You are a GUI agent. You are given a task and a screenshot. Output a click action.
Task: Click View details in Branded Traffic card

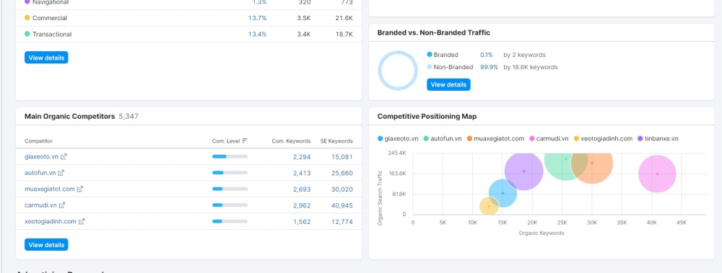pyautogui.click(x=448, y=84)
